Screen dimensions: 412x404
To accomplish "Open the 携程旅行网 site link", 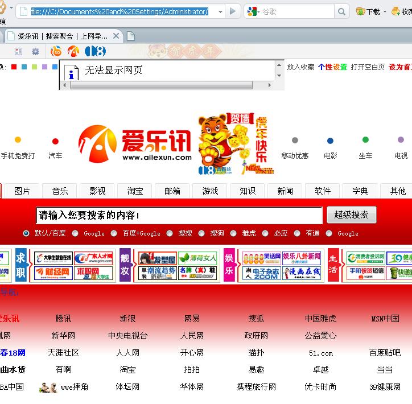I will point(256,387).
